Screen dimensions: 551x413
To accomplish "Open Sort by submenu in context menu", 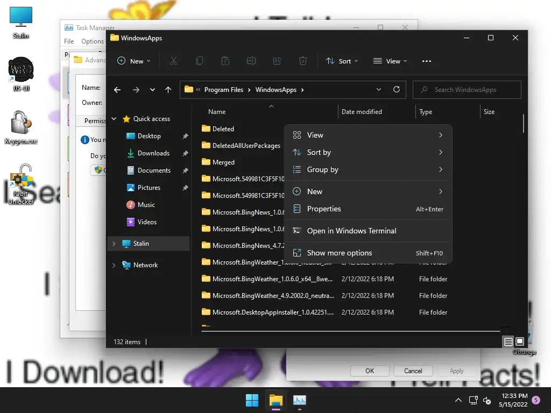I will point(368,152).
